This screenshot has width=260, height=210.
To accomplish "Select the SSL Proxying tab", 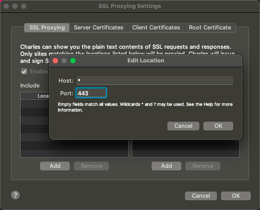I will [47, 28].
